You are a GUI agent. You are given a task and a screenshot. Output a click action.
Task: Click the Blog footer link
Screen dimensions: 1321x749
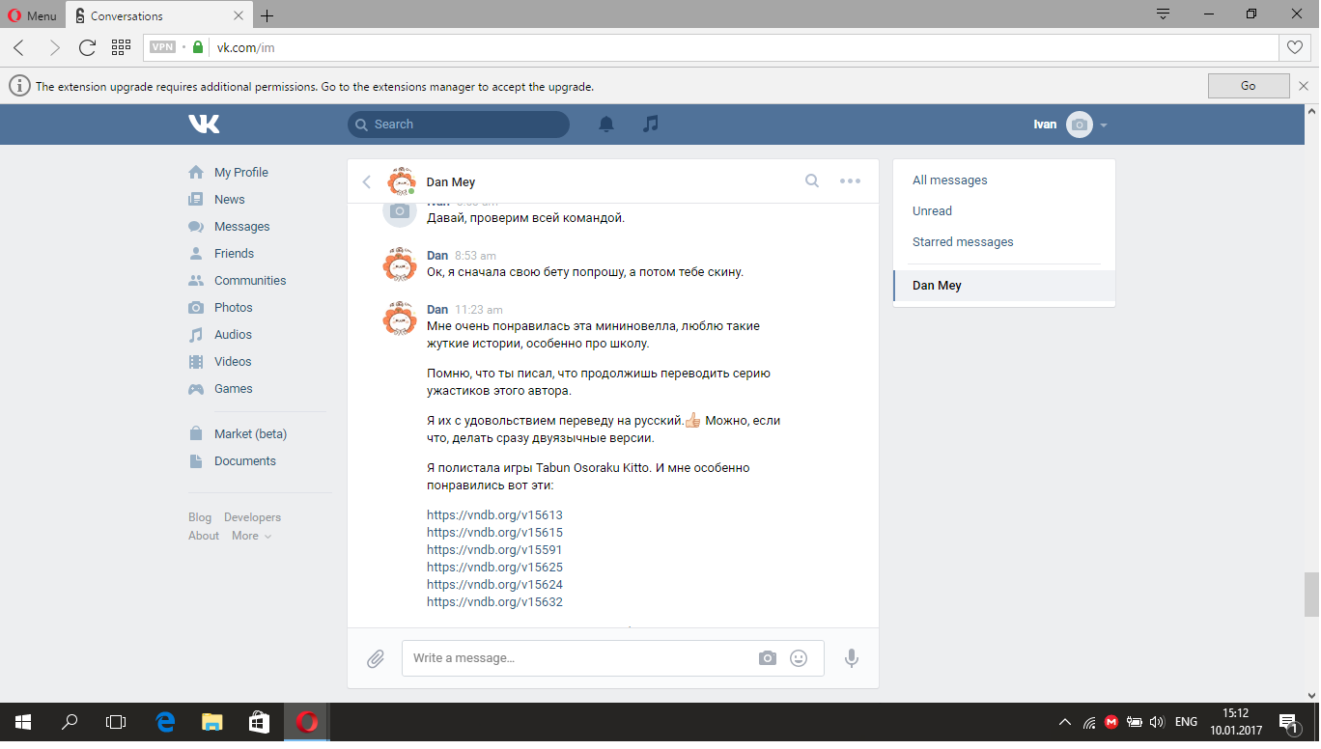tap(200, 517)
